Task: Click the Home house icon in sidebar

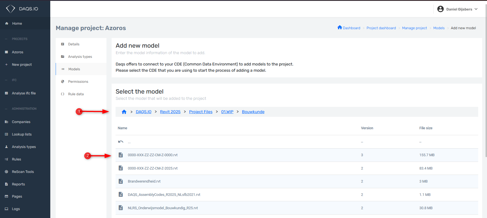Action: coord(7,24)
